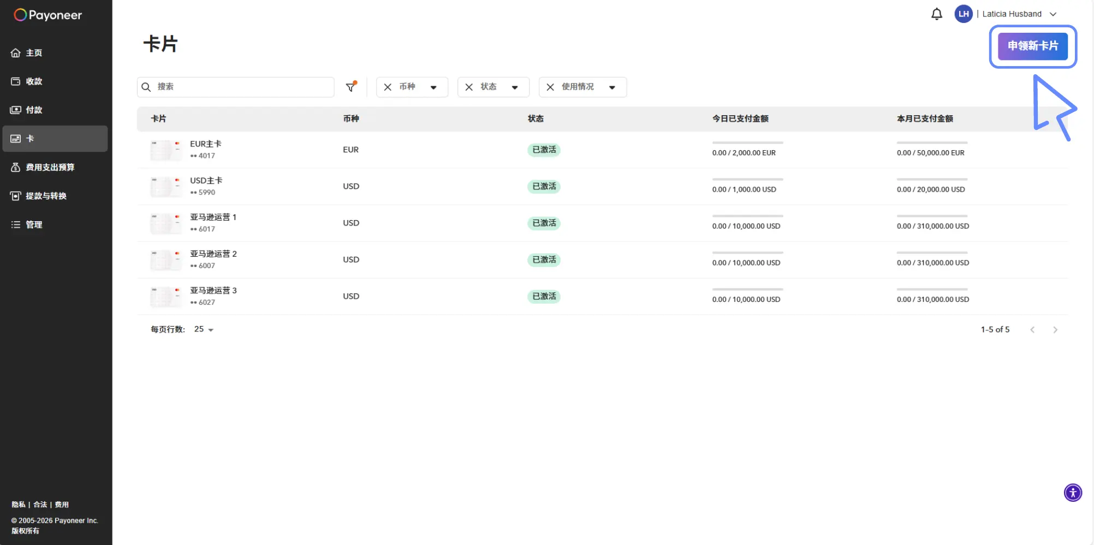Image resolution: width=1094 pixels, height=545 pixels.
Task: Click the 币种 column header
Action: [x=351, y=119]
